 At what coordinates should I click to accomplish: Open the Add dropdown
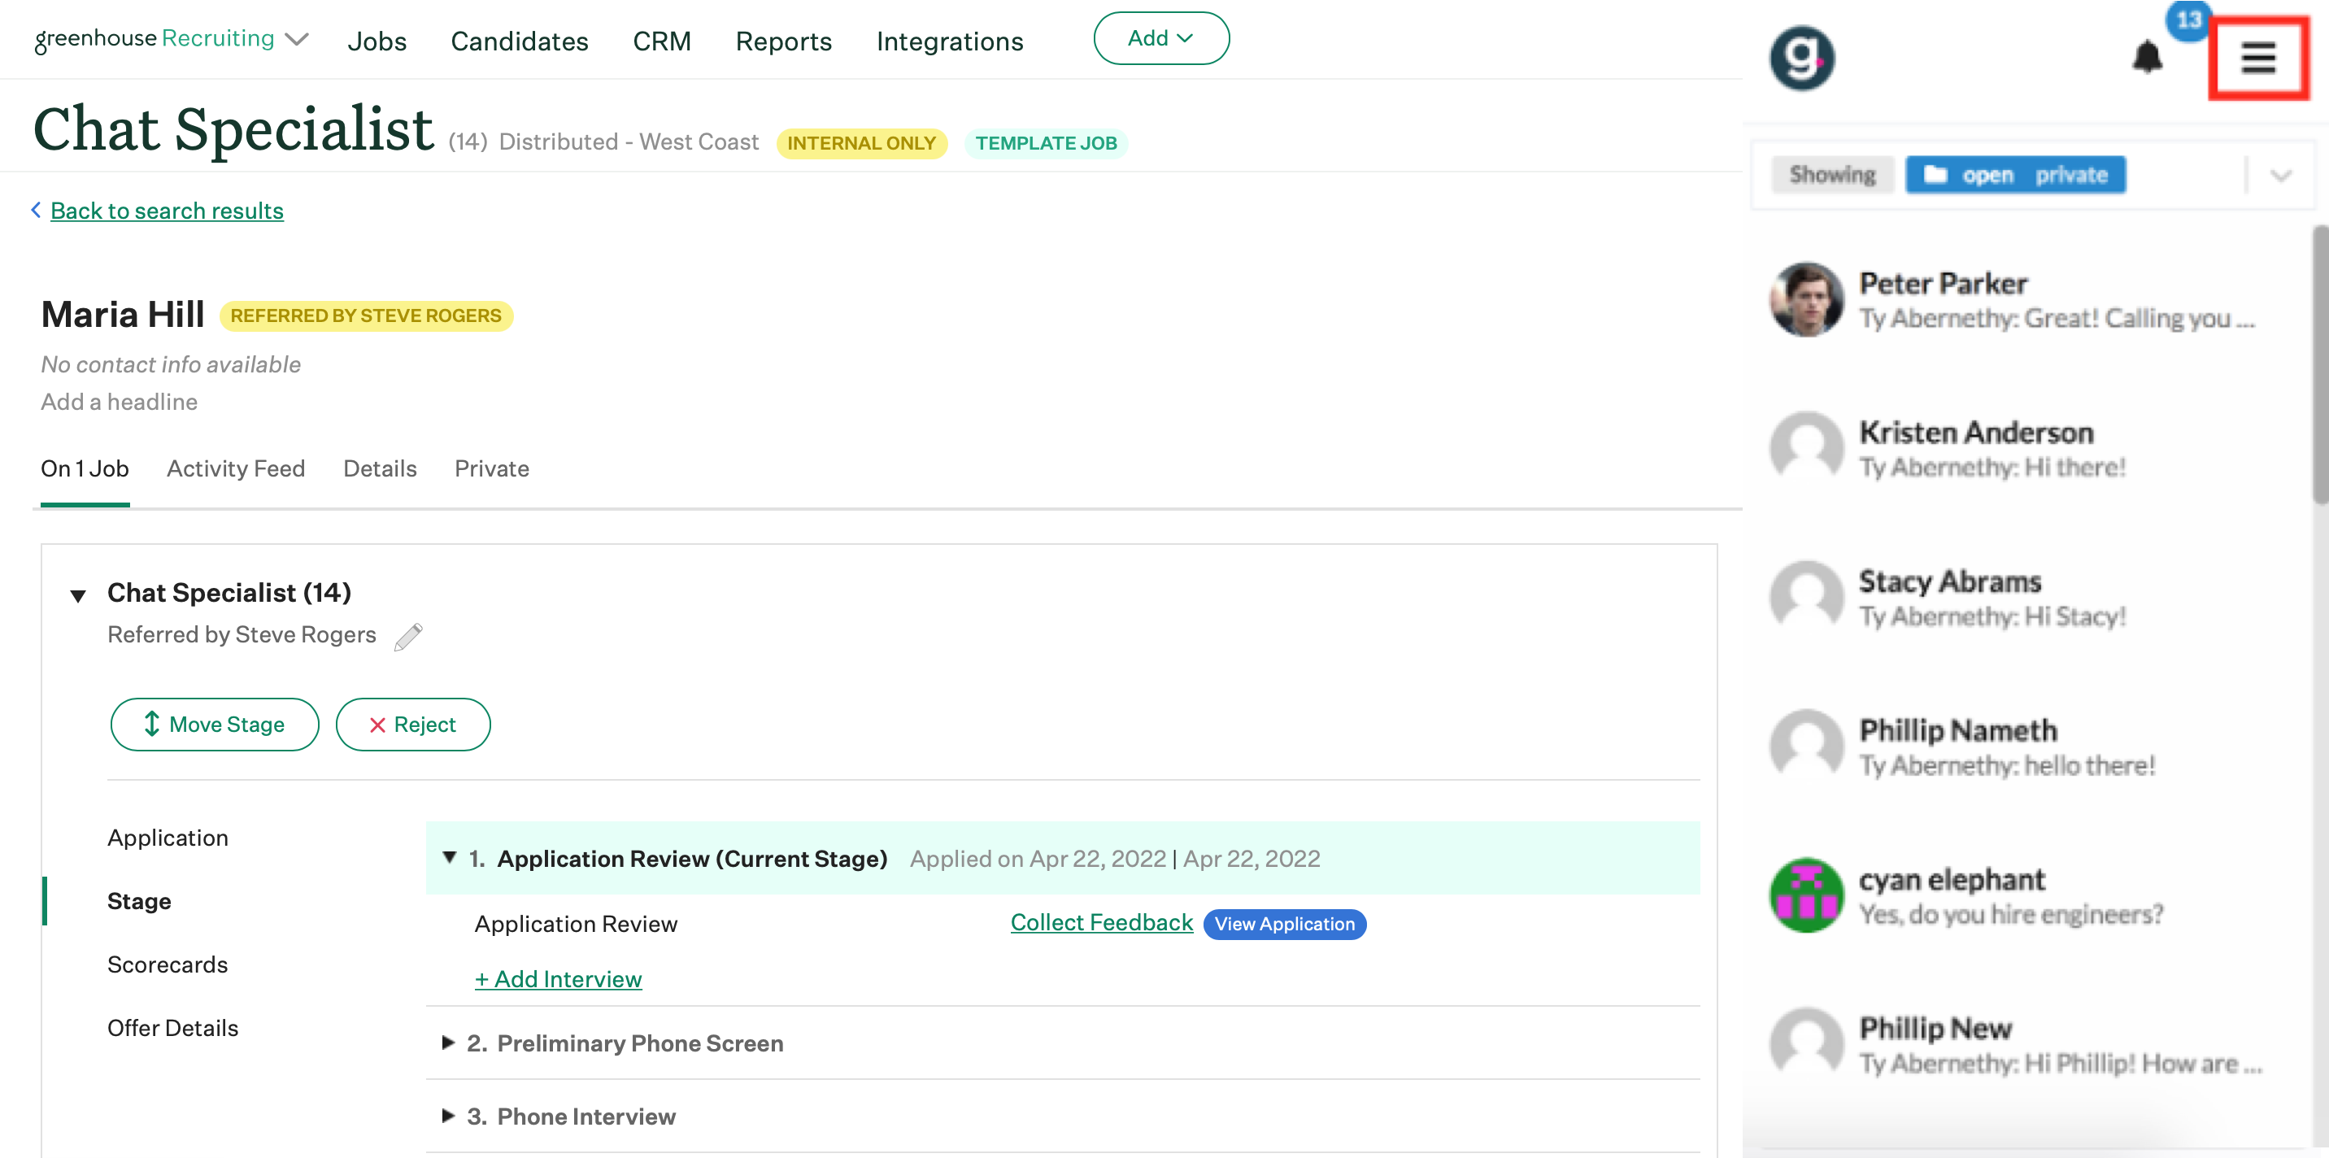pos(1161,38)
